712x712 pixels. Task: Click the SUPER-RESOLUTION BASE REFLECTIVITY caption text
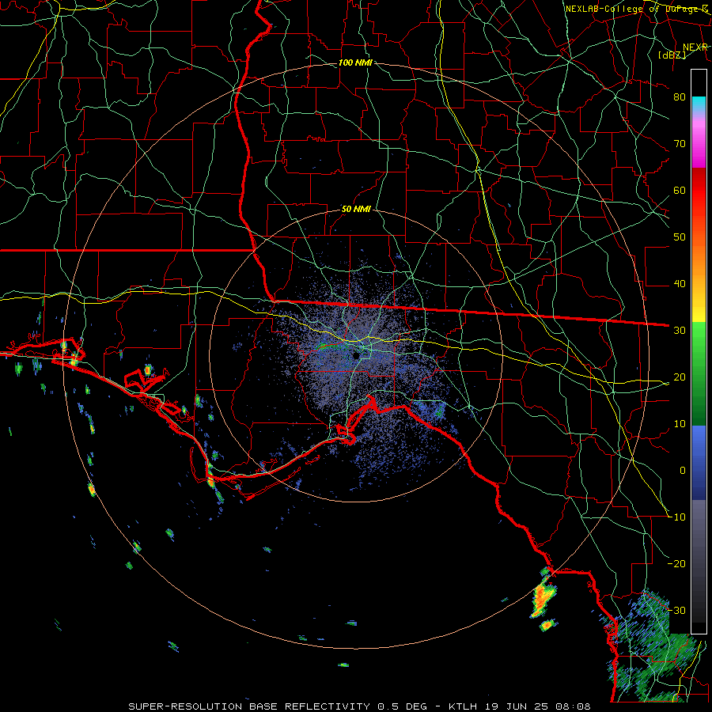(249, 706)
